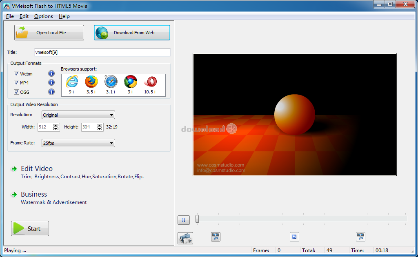418x257 pixels.
Task: Click the middle of the playback timeline track
Action: coord(302,219)
